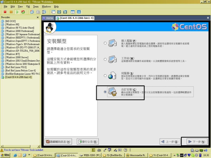
Task: Switch to the Home tab
Action: (48, 18)
